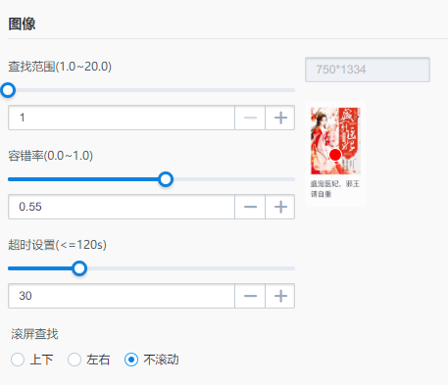Increase the 查找范围 value with plus

point(280,118)
